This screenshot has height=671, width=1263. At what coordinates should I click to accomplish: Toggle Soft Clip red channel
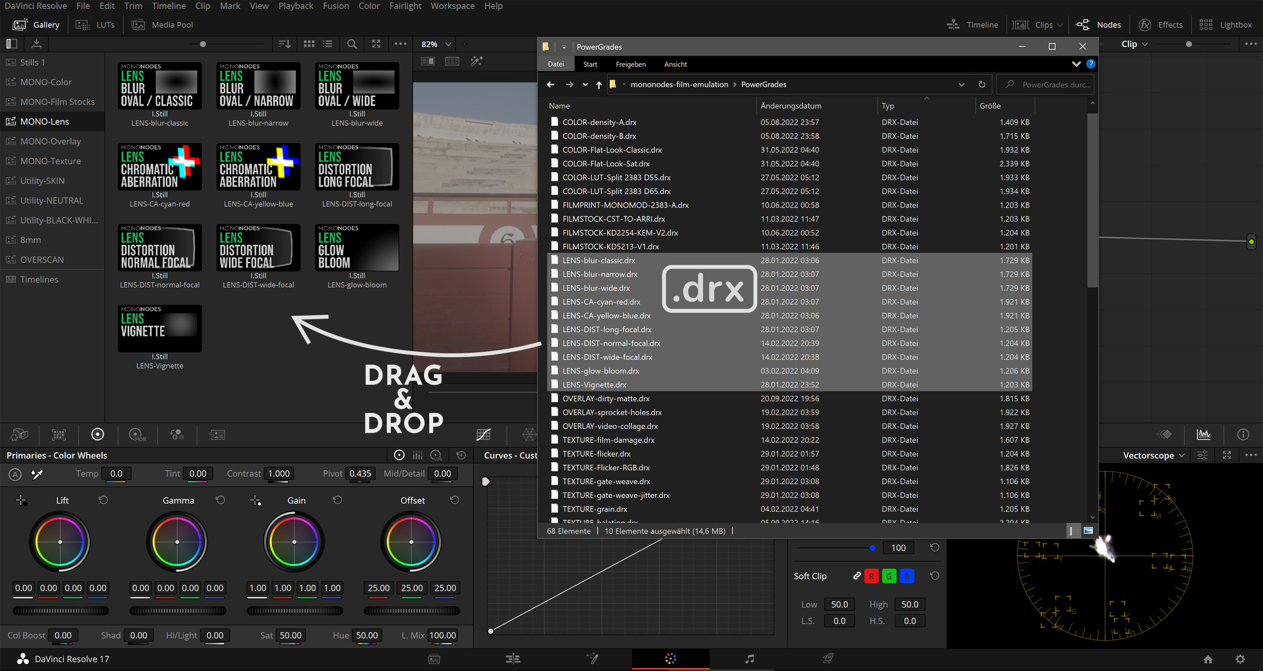[872, 576]
